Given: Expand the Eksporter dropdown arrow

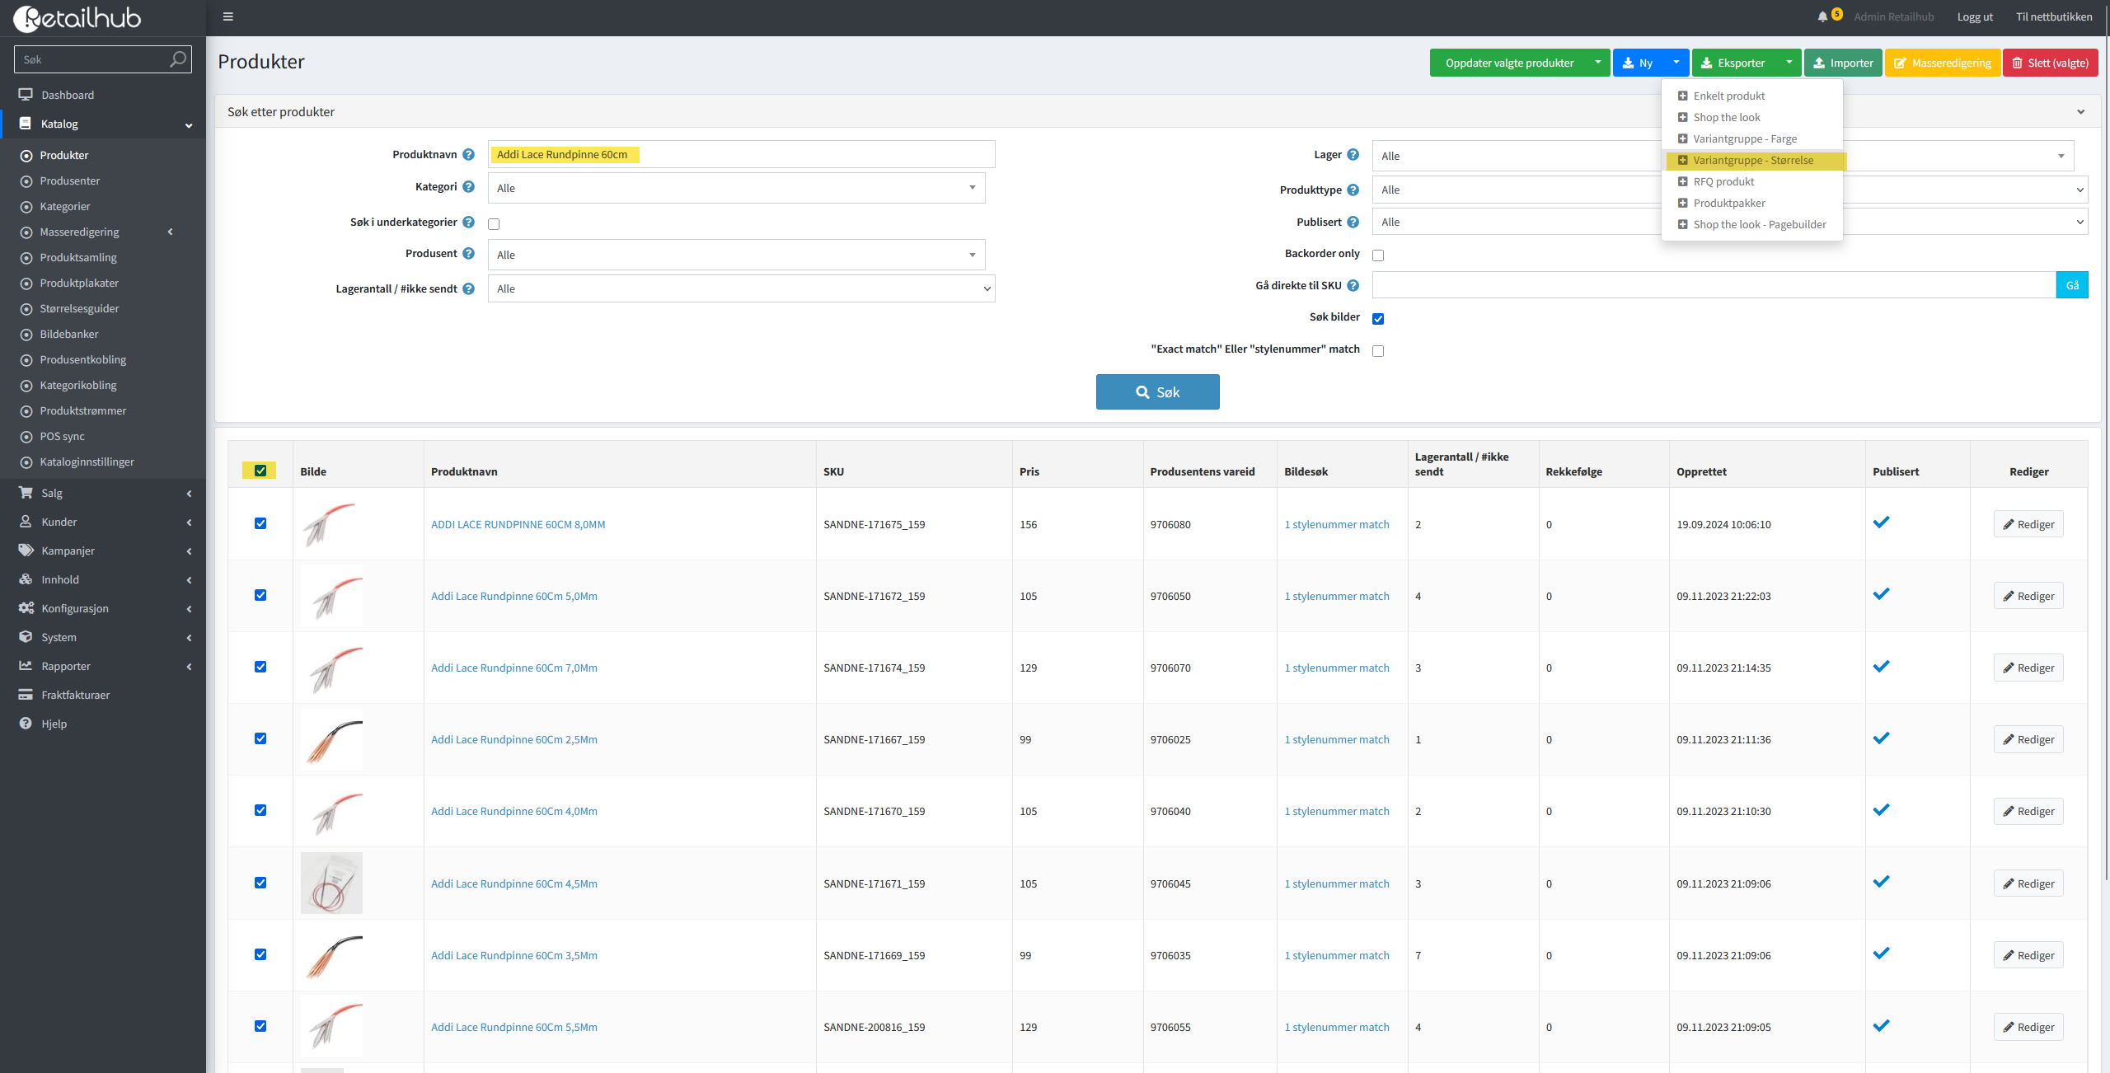Looking at the screenshot, I should pyautogui.click(x=1789, y=63).
